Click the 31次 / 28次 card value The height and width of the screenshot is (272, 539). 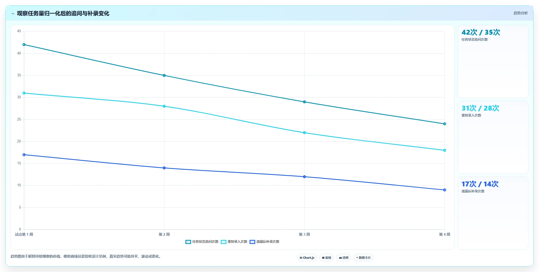[x=480, y=108]
